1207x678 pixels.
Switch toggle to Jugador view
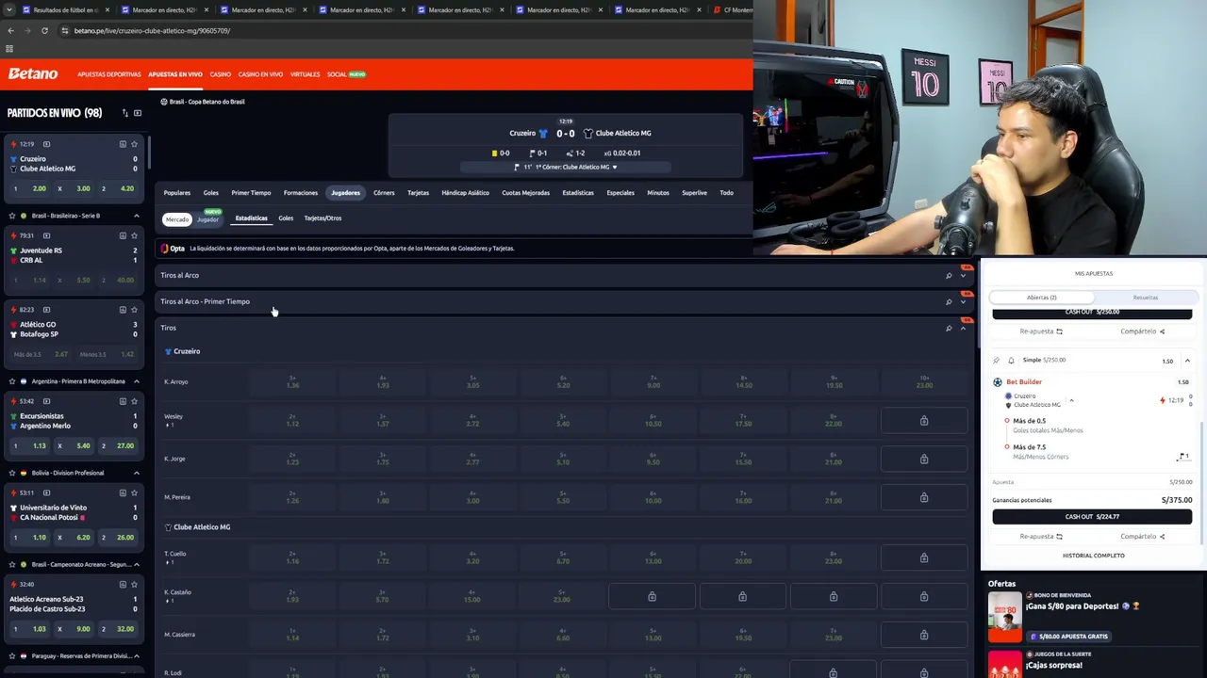(207, 220)
